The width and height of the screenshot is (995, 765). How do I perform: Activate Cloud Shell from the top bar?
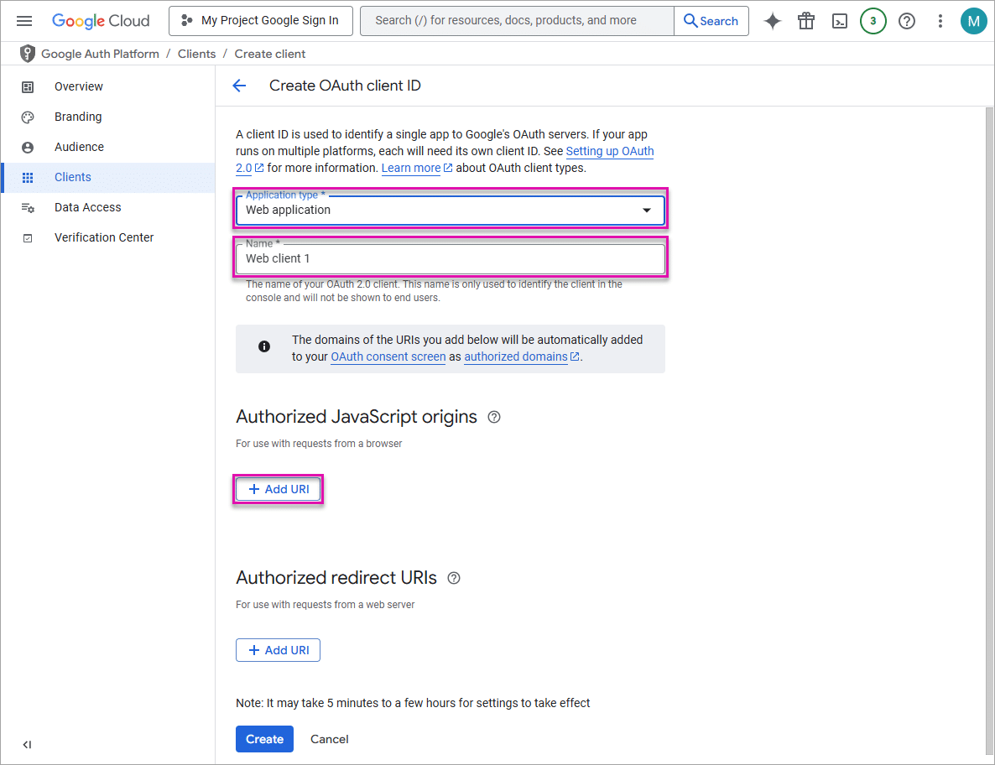tap(839, 20)
